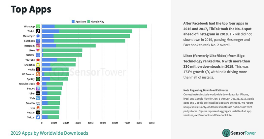The height and width of the screenshot is (139, 264).
Task: Click the "Spotify" row label
Action: click(x=31, y=79)
